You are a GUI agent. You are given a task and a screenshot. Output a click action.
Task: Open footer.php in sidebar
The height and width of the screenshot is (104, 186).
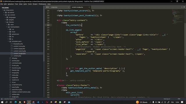[x=15, y=66]
